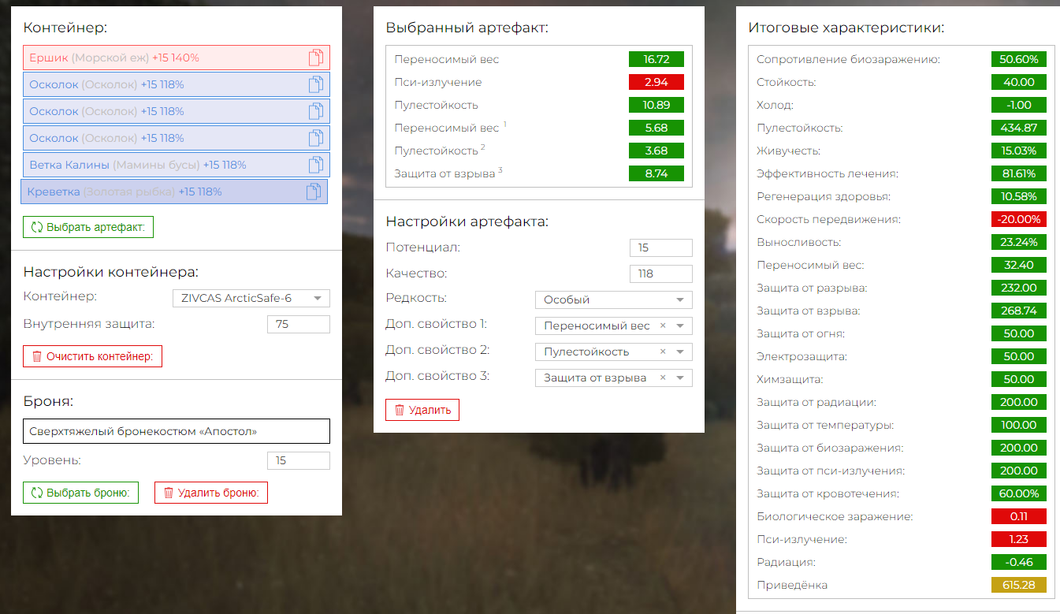Viewport: 1060px width, 614px height.
Task: Click the Радиация value -0.46
Action: tap(1019, 562)
